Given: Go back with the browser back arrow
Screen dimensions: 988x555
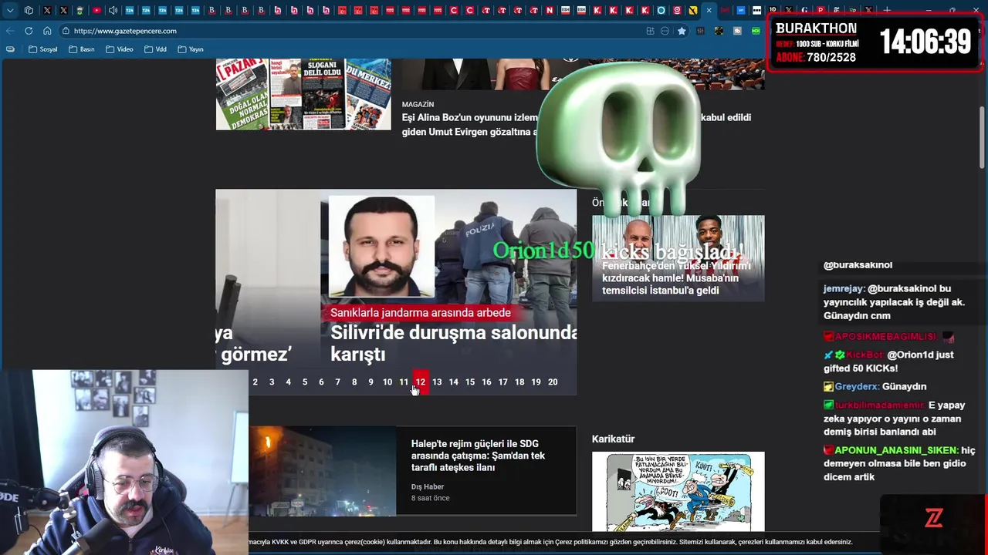Looking at the screenshot, I should point(10,31).
